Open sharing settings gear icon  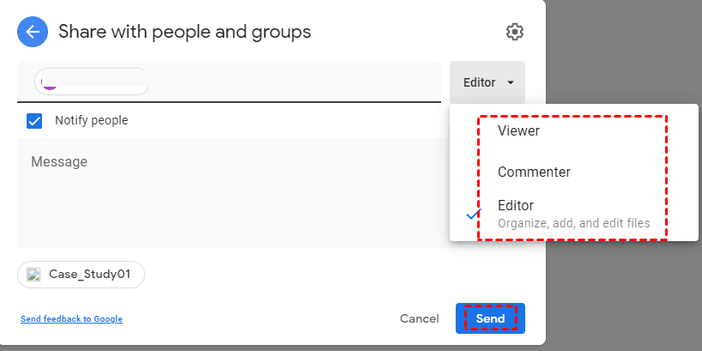pyautogui.click(x=514, y=33)
